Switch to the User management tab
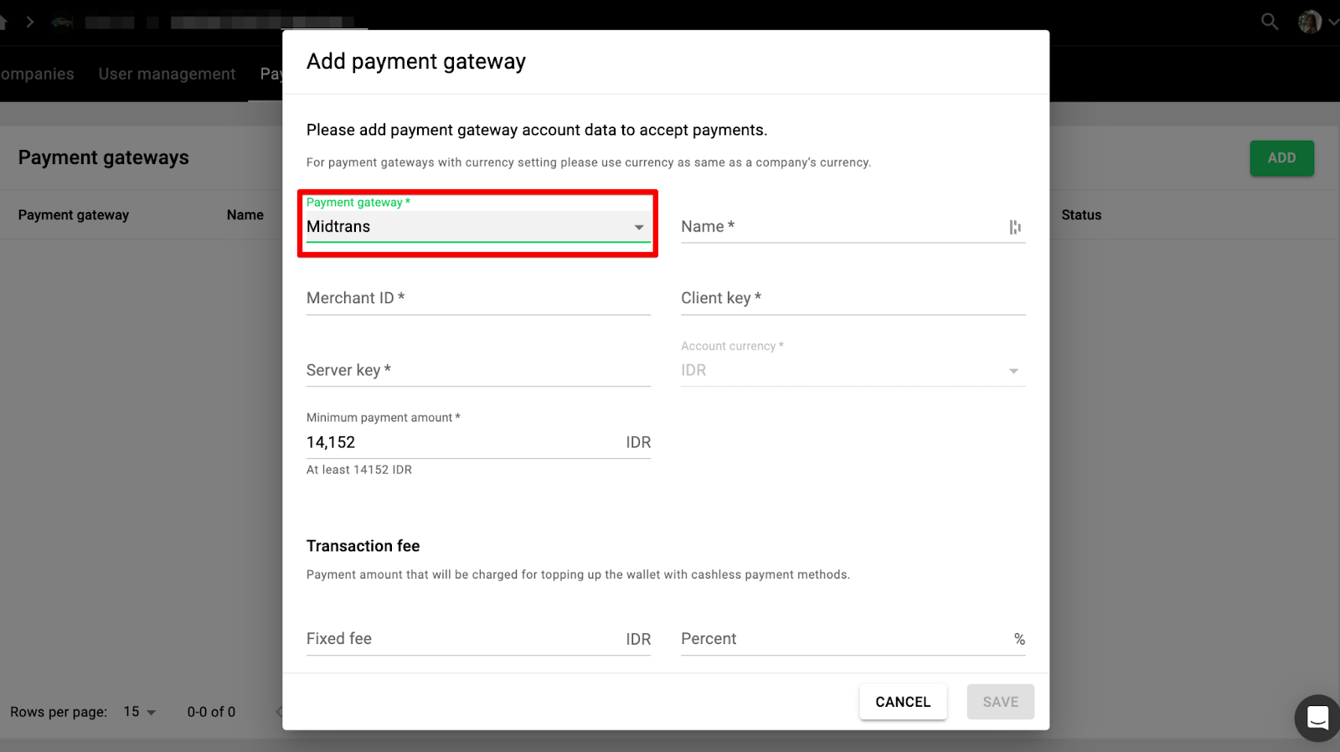This screenshot has width=1340, height=752. point(167,74)
